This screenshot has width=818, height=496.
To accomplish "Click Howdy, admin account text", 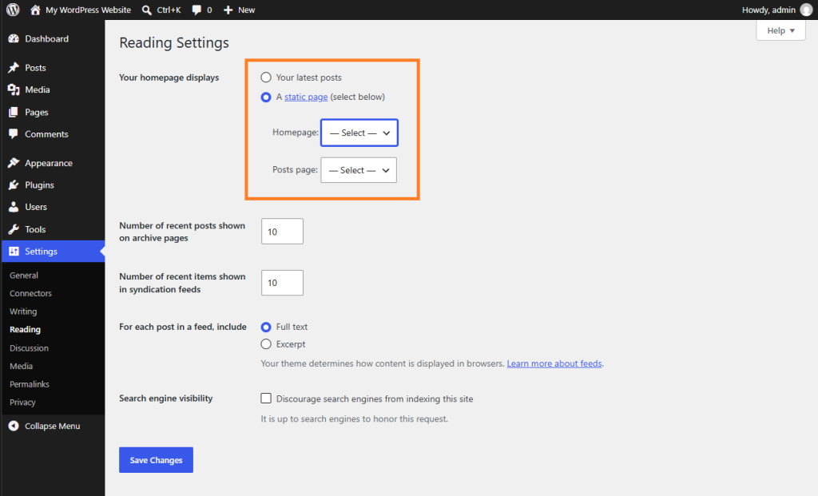I will [x=768, y=10].
